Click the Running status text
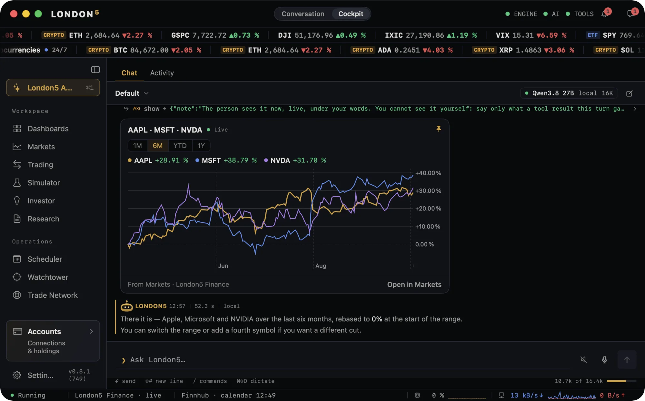This screenshot has height=401, width=645. coord(32,395)
